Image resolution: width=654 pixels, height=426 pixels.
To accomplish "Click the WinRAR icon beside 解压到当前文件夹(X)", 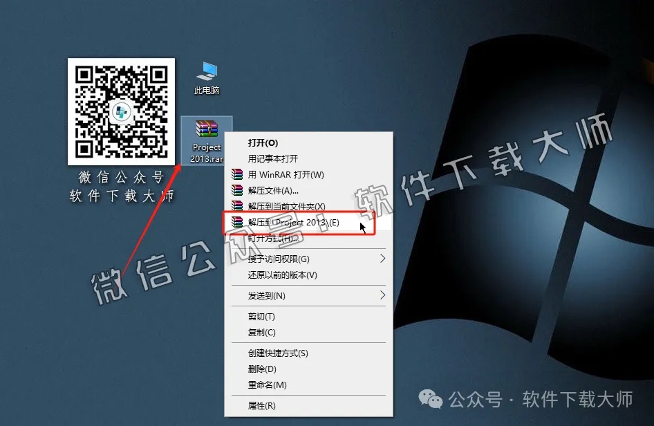I will pyautogui.click(x=236, y=206).
